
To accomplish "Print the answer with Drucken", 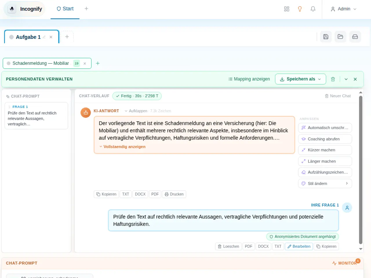I will point(174,194).
